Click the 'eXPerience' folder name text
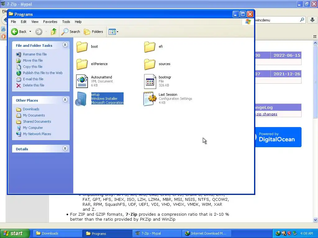 99,64
